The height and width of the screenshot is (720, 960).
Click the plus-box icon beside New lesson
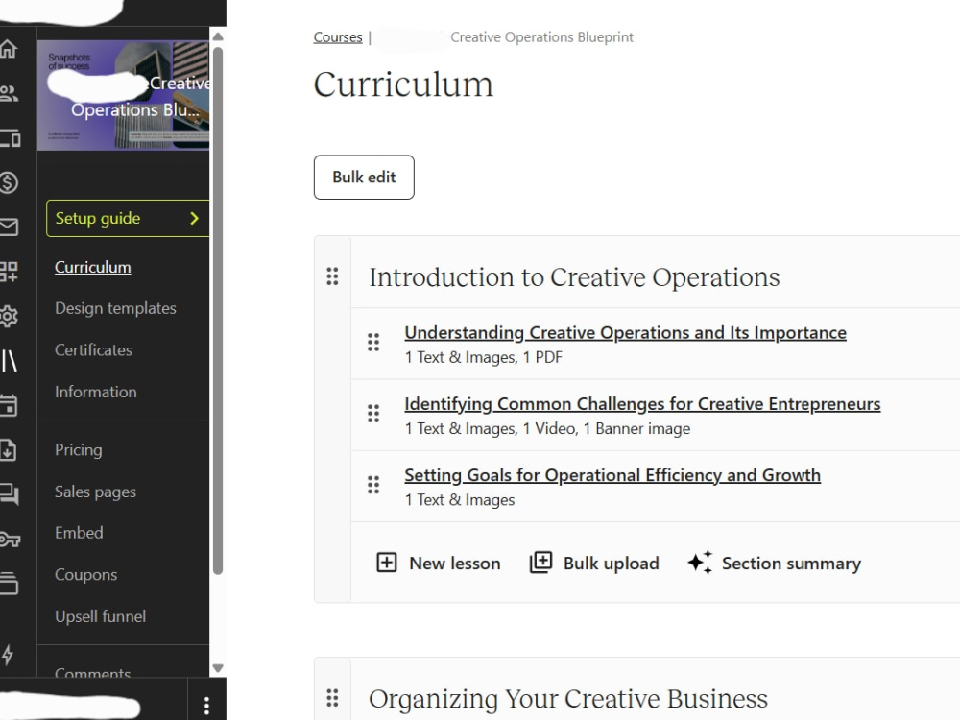pyautogui.click(x=386, y=562)
